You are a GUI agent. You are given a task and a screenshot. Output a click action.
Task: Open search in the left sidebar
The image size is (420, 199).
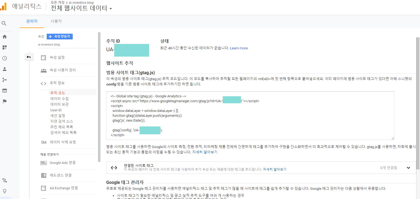[4, 23]
